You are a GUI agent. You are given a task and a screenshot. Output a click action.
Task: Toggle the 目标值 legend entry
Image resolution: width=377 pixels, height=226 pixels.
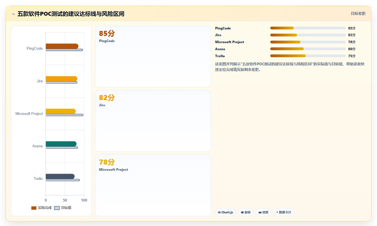point(63,208)
